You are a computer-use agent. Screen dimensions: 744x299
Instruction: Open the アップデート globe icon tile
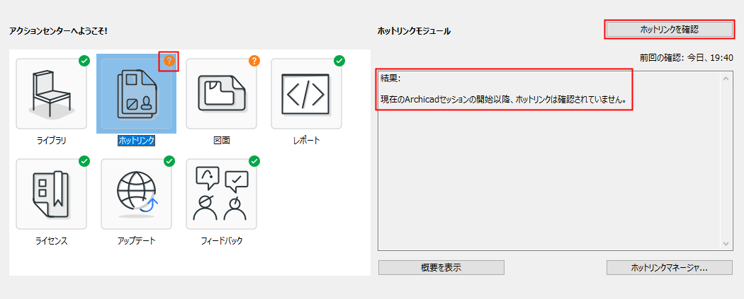136,194
